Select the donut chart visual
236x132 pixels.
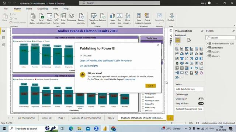click(x=196, y=58)
